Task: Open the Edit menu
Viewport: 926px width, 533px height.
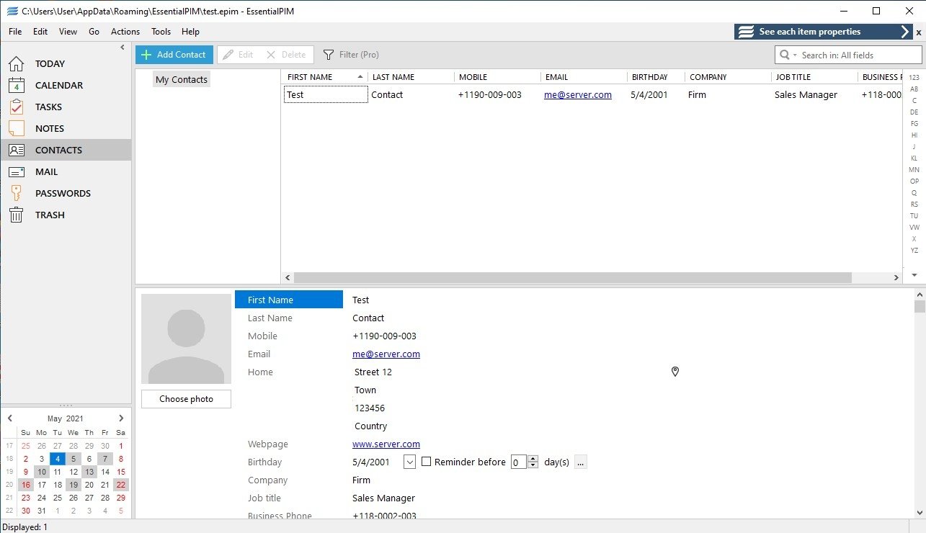Action: pos(40,32)
